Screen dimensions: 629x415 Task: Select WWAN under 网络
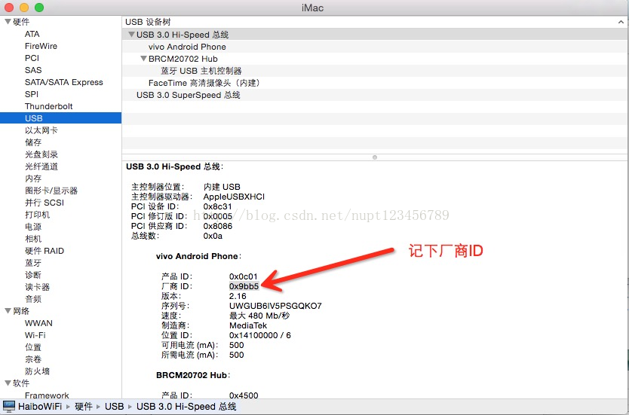coord(38,323)
